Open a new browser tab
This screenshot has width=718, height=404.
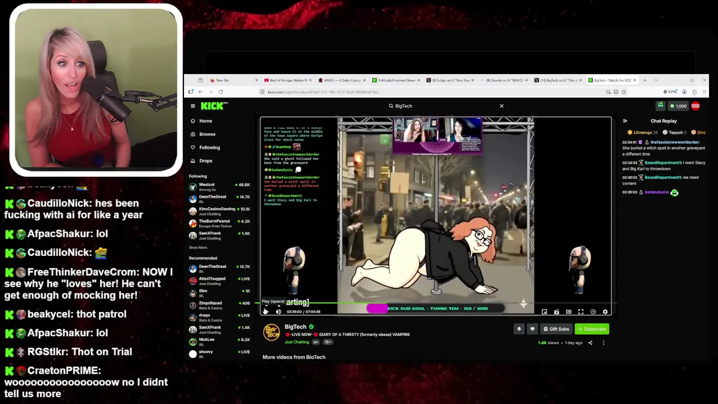tap(645, 80)
